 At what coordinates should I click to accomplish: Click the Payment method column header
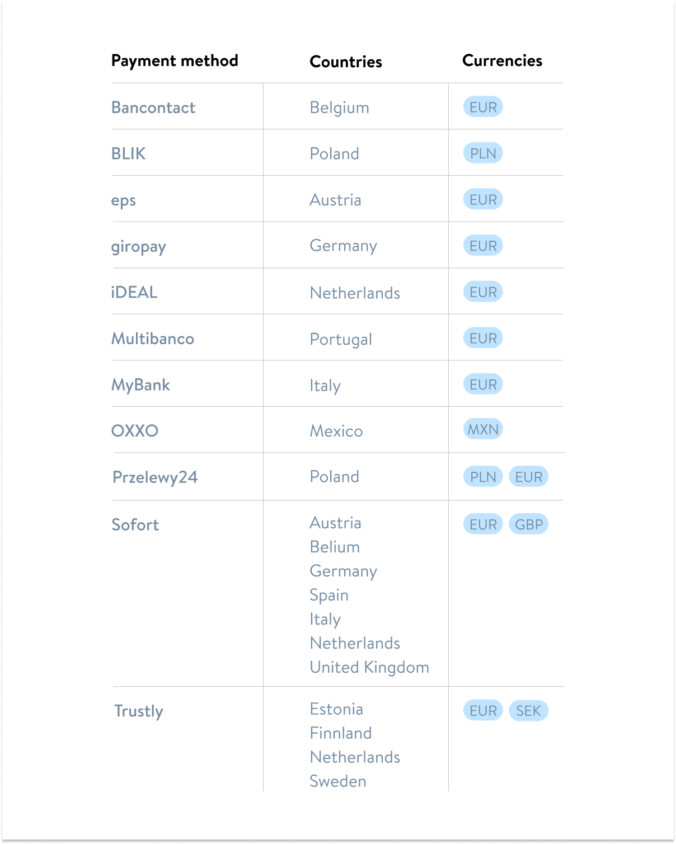click(175, 60)
